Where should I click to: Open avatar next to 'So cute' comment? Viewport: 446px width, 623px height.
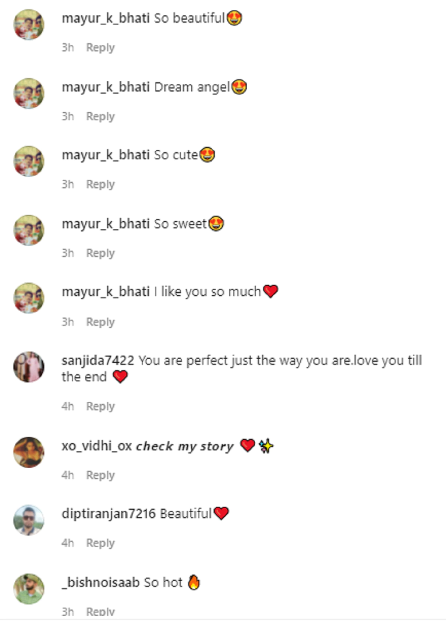(x=29, y=161)
